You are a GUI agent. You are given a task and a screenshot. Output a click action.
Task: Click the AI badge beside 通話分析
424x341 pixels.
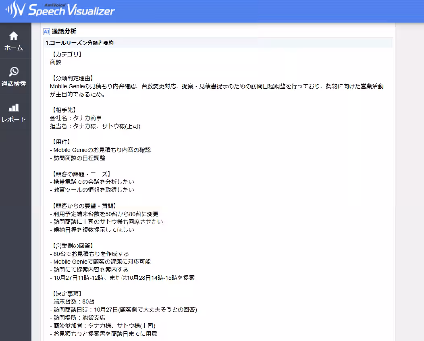click(x=46, y=31)
